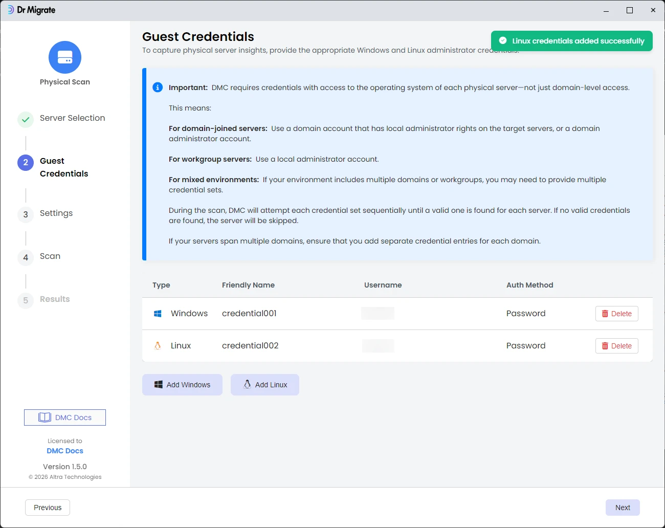Click the Windows type label in table
The width and height of the screenshot is (665, 528).
pos(189,313)
